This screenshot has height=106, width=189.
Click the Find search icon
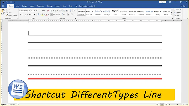[175, 10]
